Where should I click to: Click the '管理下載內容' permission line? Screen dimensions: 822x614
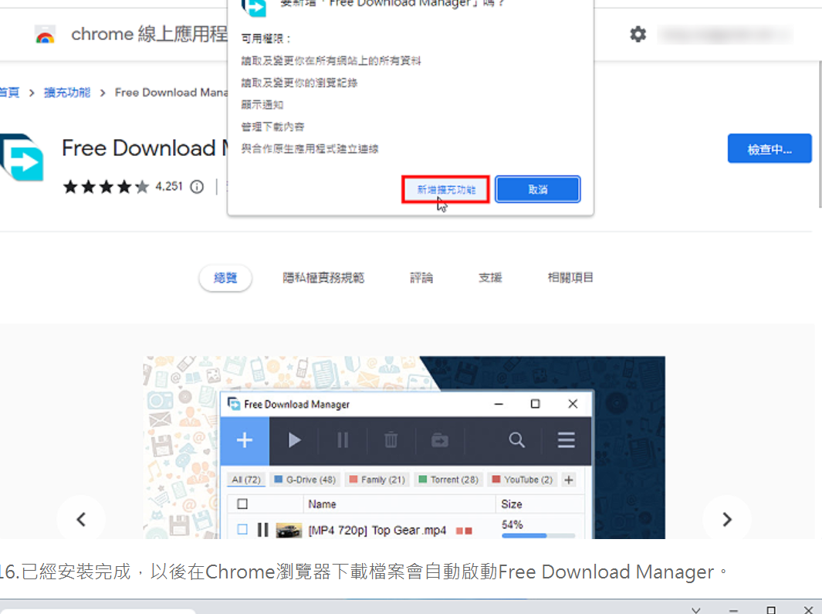(x=272, y=127)
